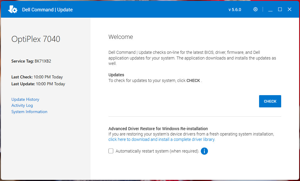Click the 'Automatically restart system' label text
The height and width of the screenshot is (181, 300).
pos(157,151)
